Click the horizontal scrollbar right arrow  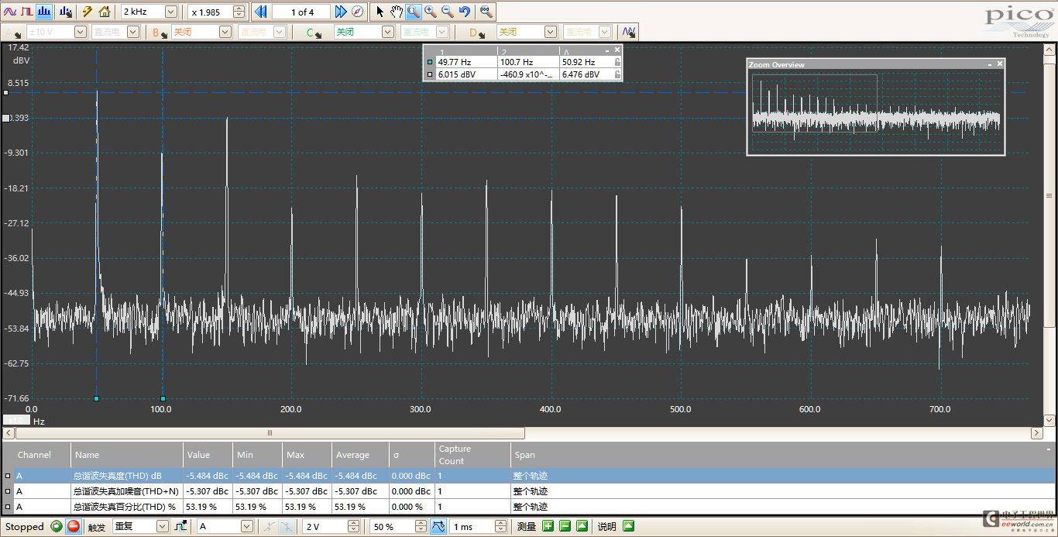1036,433
